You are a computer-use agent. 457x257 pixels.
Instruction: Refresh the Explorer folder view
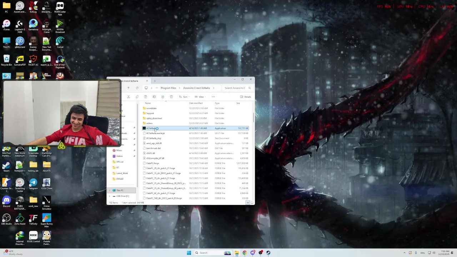(x=137, y=88)
